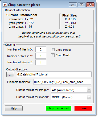Screen dimensions: 99x118
Task: Click the output directory path field
Action: 54,74
